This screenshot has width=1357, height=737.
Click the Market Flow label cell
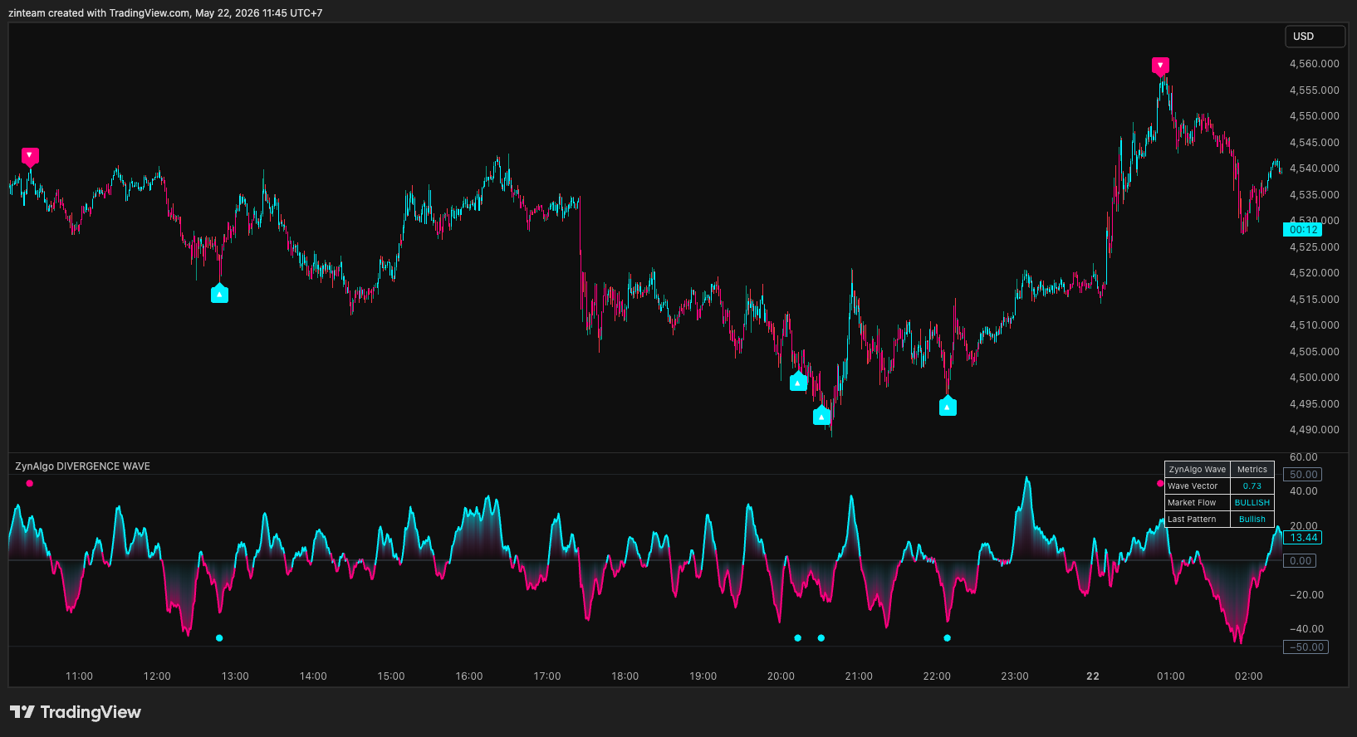pyautogui.click(x=1198, y=503)
